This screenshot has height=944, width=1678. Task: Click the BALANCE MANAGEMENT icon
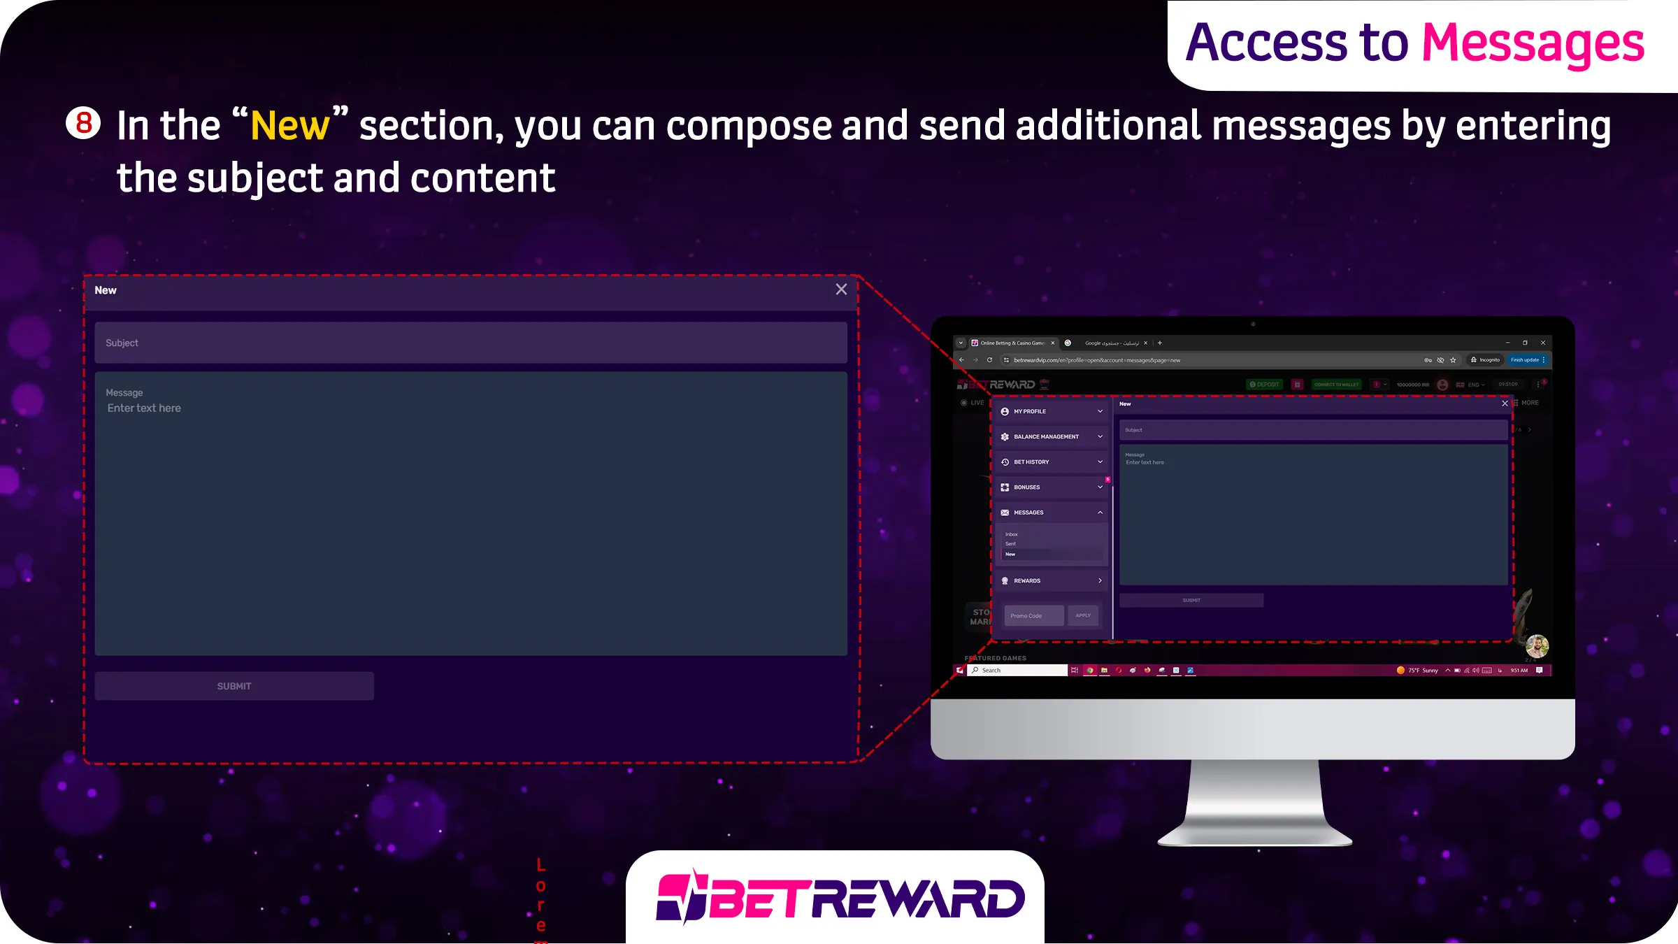[x=1004, y=437]
